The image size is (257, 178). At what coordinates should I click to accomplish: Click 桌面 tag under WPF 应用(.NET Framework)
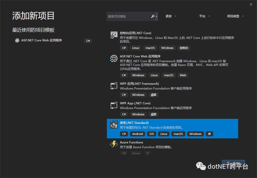(x=154, y=95)
